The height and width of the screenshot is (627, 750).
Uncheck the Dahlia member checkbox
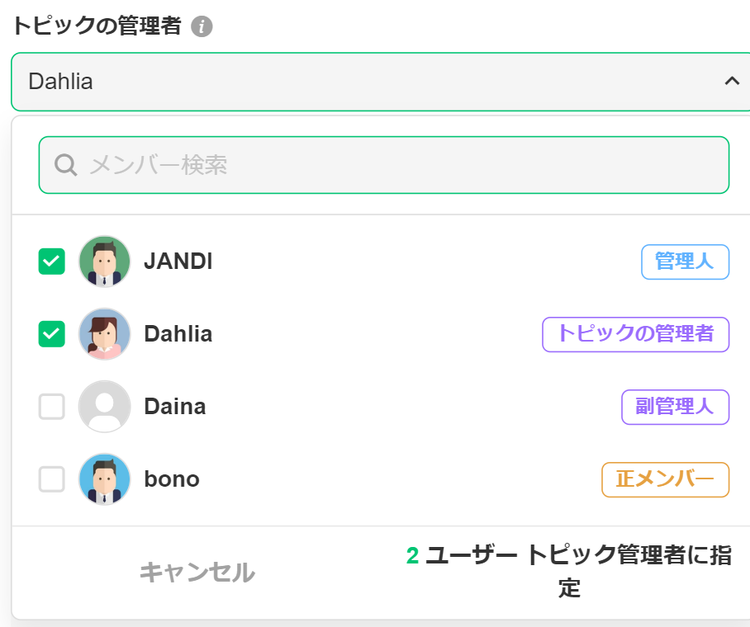52,334
